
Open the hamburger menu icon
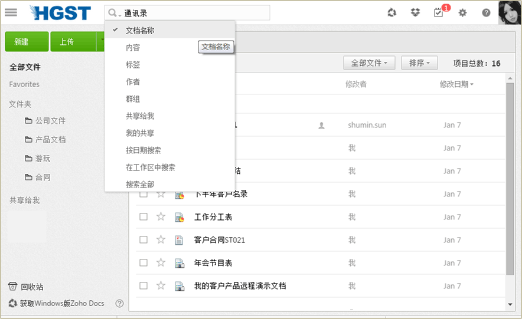pyautogui.click(x=11, y=12)
